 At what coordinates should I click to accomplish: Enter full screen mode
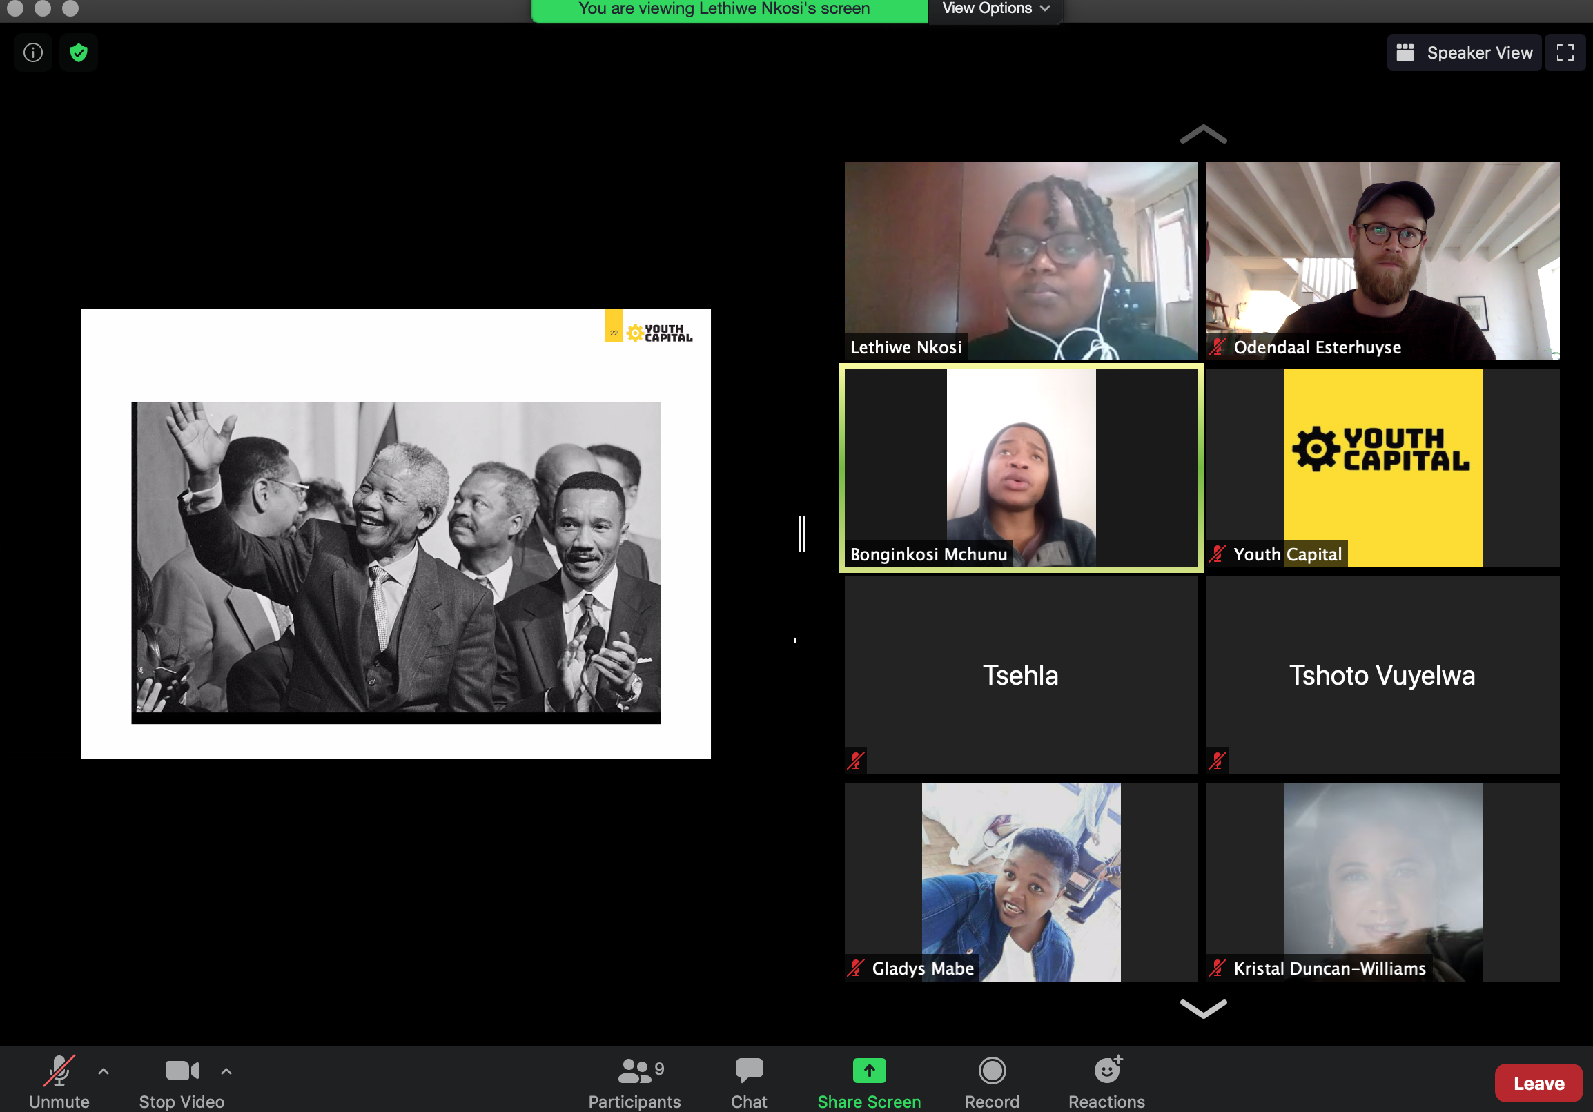pos(1565,52)
